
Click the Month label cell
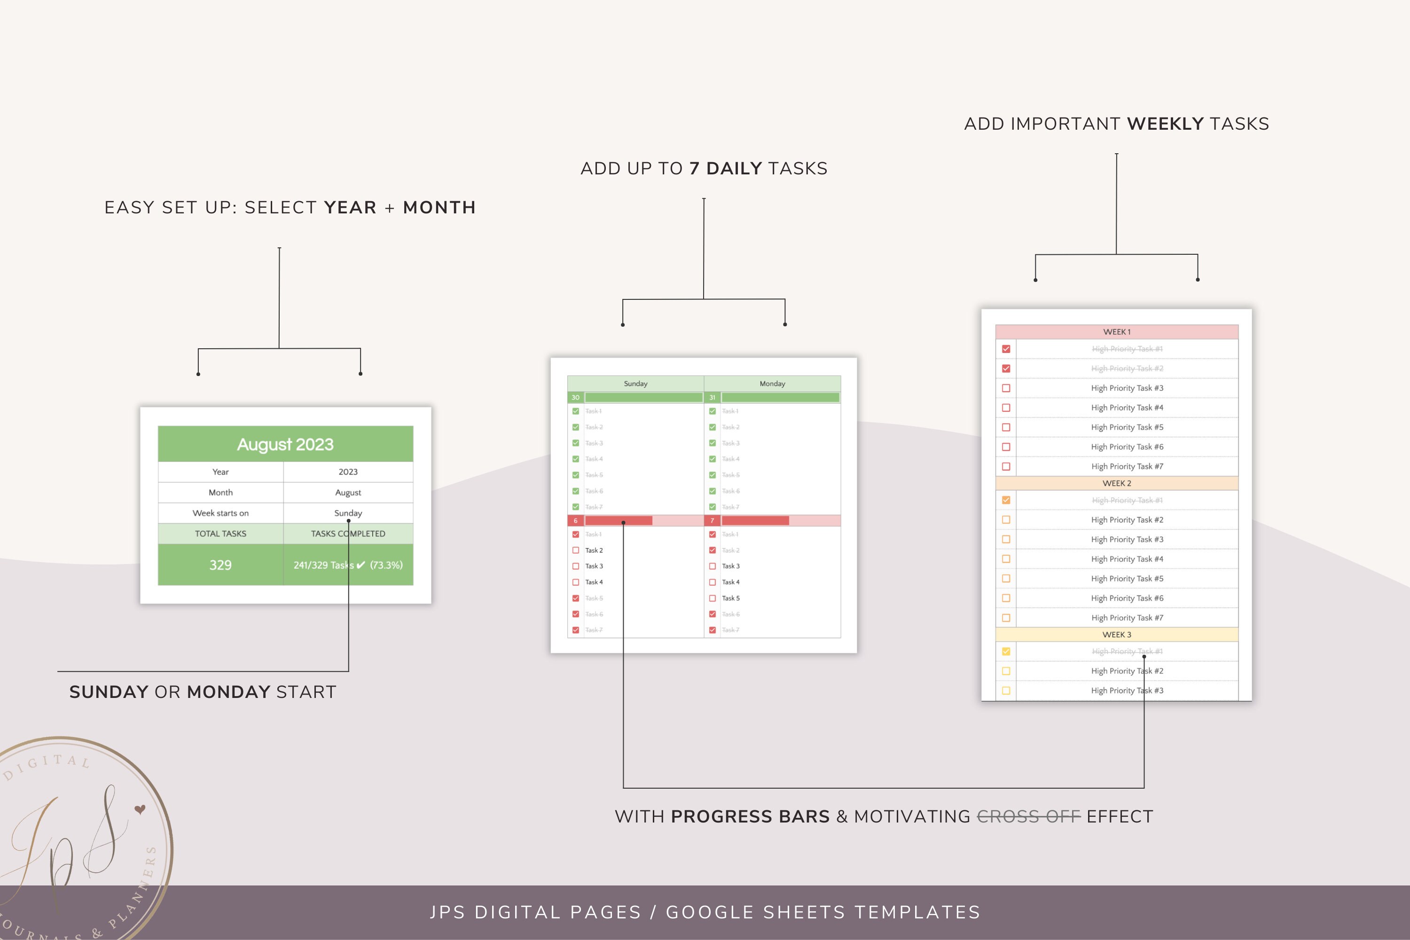click(220, 492)
